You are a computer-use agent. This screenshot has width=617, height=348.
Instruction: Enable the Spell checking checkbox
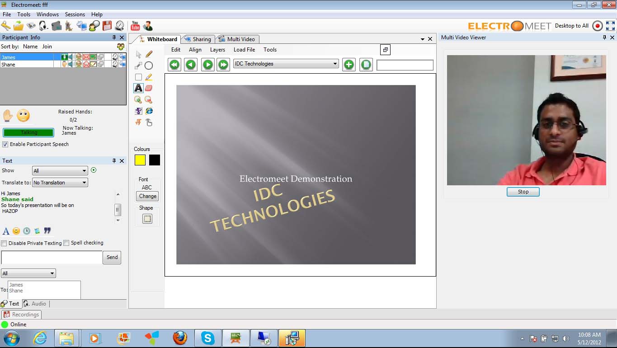[x=66, y=243]
